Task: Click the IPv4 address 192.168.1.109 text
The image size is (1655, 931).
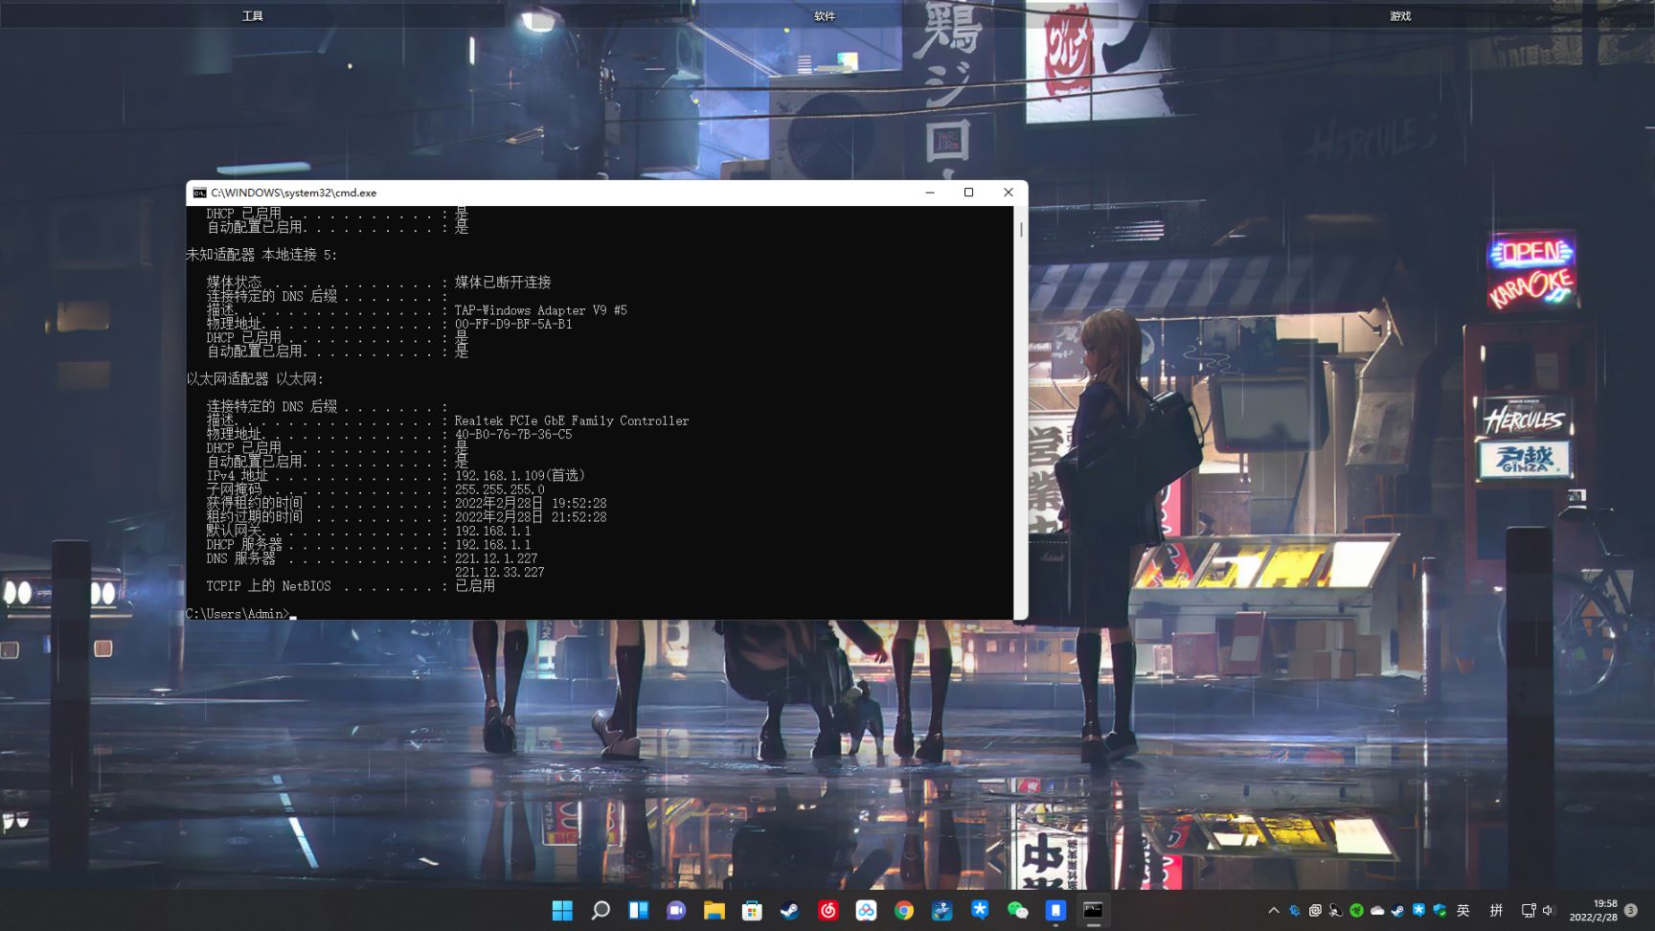Action: pos(520,476)
